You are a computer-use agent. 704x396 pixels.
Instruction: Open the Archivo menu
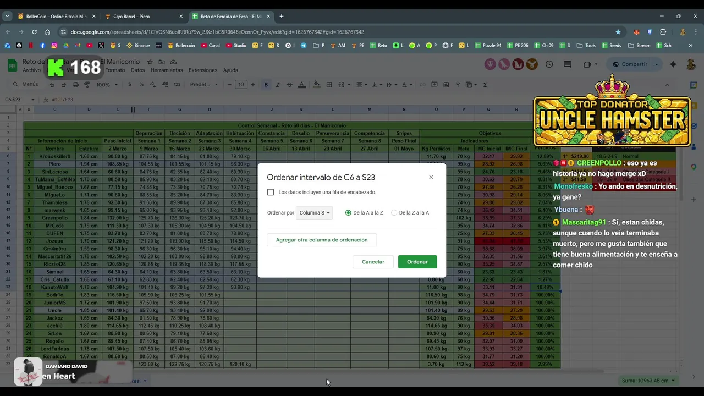pyautogui.click(x=32, y=70)
